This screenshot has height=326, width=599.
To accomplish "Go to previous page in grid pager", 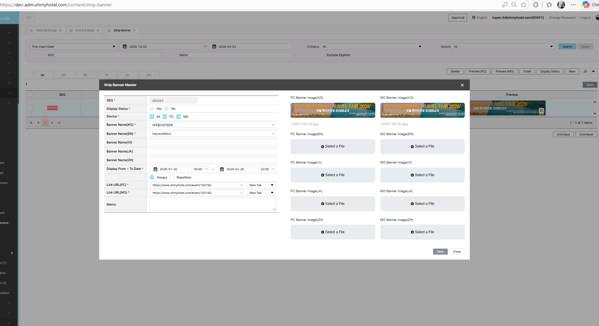I will 38,123.
